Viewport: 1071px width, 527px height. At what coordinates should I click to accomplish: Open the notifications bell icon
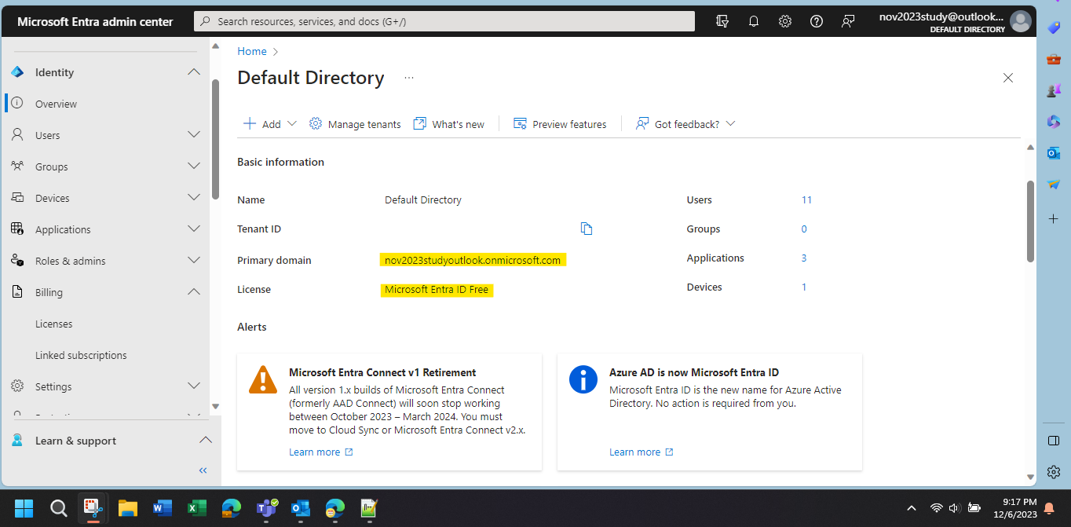click(x=754, y=21)
